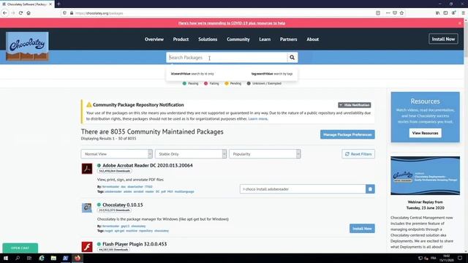Open the Firefox account icon
The height and width of the screenshot is (263, 468).
[453, 13]
